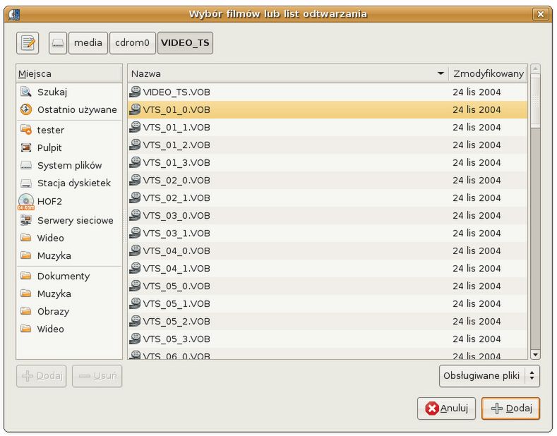This screenshot has width=557, height=436.
Task: Click the bookmark Dodaj button under places
Action: (41, 375)
